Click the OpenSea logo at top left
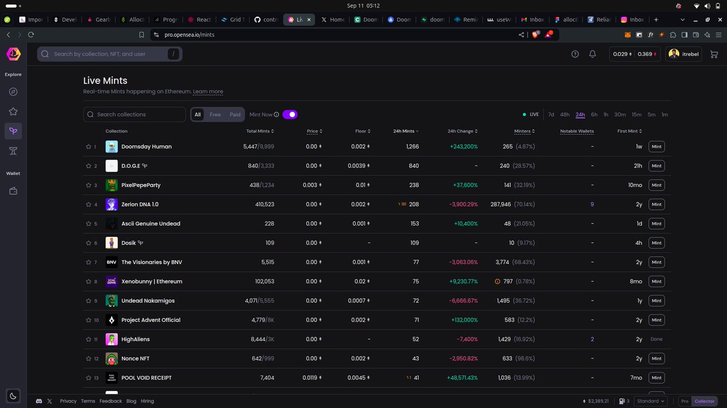Screen dimensions: 727x408 13,54
